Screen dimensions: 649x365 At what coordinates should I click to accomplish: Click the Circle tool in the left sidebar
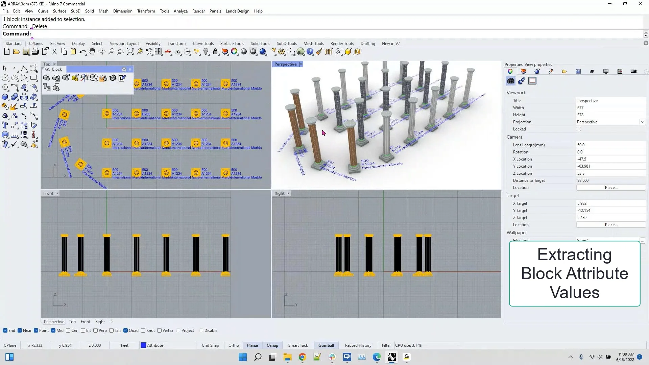click(x=5, y=77)
